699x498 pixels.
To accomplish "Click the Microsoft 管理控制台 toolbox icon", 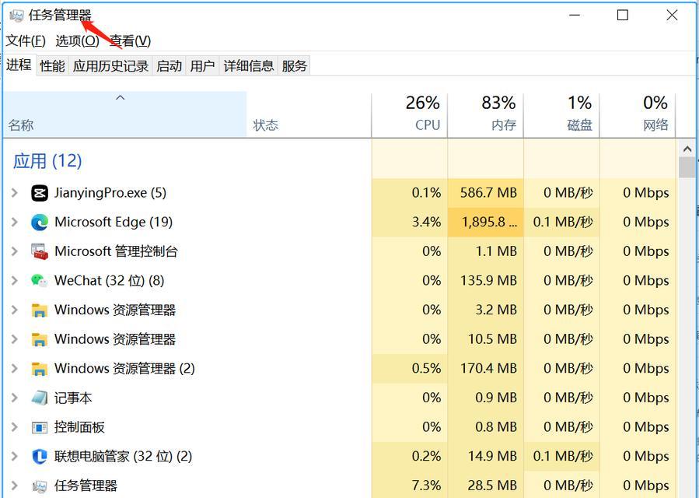I will click(39, 251).
